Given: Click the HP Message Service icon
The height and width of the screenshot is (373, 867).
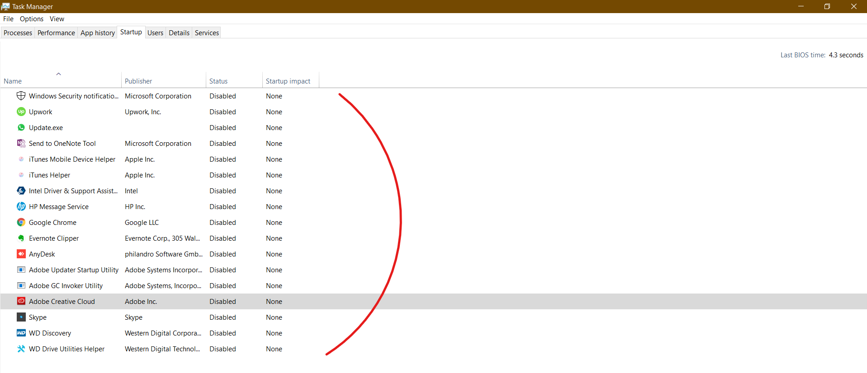Looking at the screenshot, I should 21,206.
